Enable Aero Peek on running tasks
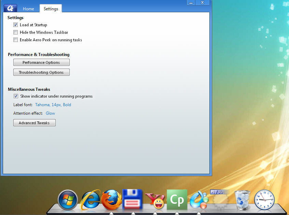The height and width of the screenshot is (215, 289). pyautogui.click(x=15, y=40)
